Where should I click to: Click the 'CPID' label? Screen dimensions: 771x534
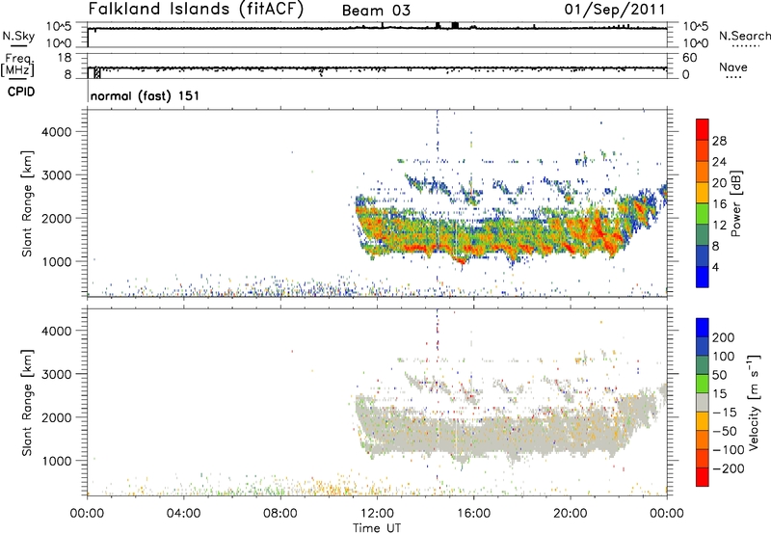click(21, 92)
